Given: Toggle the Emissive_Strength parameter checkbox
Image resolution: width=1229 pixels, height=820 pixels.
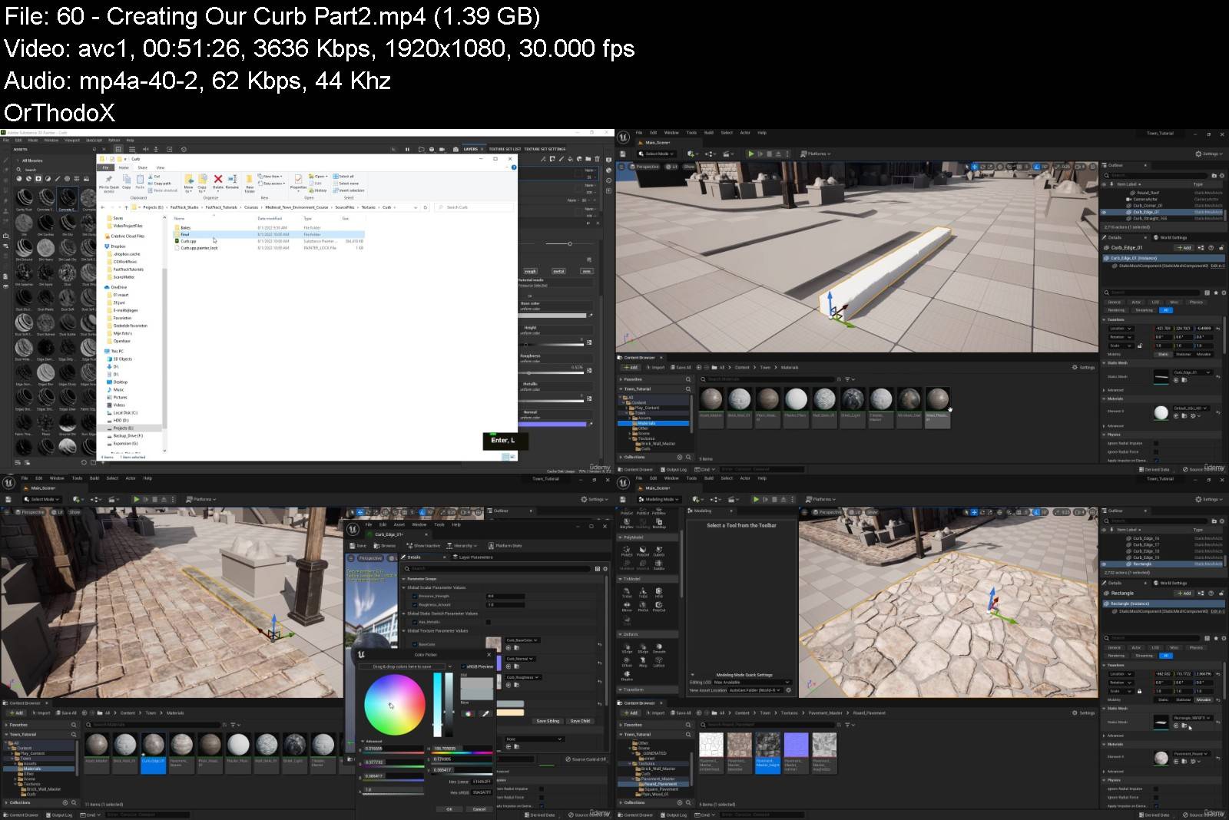Looking at the screenshot, I should coord(415,596).
